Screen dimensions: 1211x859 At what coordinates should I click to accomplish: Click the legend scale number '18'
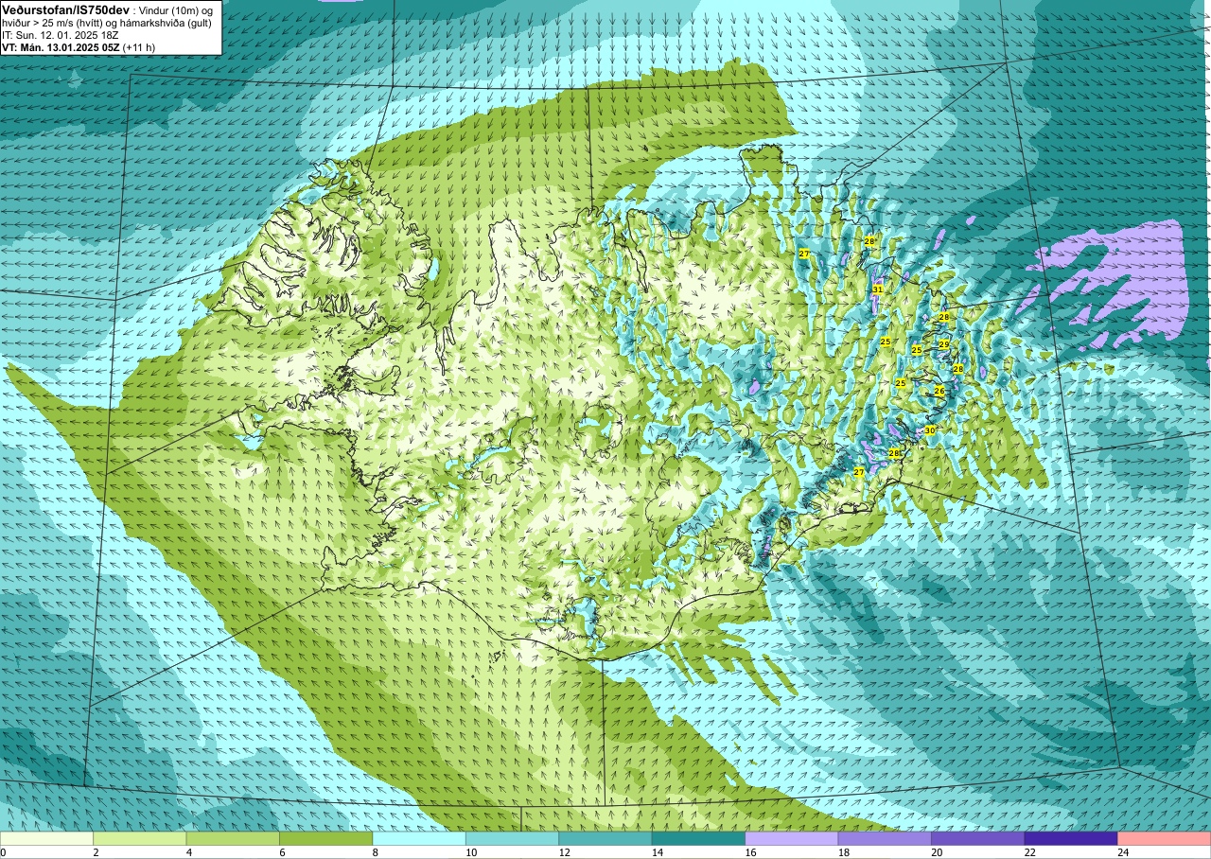point(844,852)
